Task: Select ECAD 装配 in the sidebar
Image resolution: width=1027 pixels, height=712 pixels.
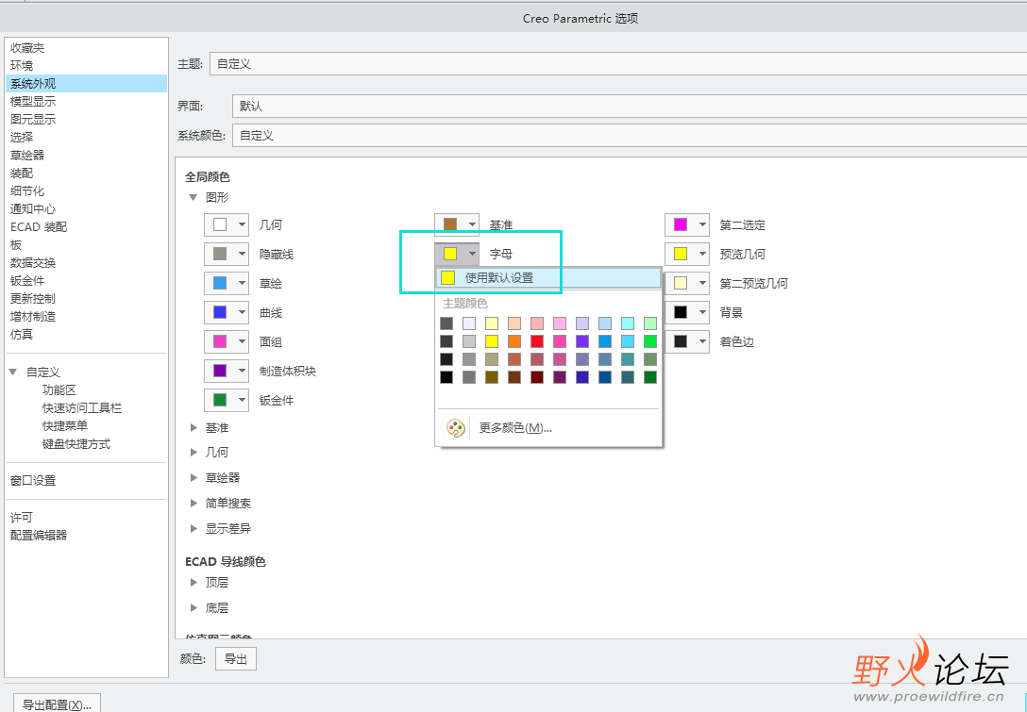Action: 39,226
